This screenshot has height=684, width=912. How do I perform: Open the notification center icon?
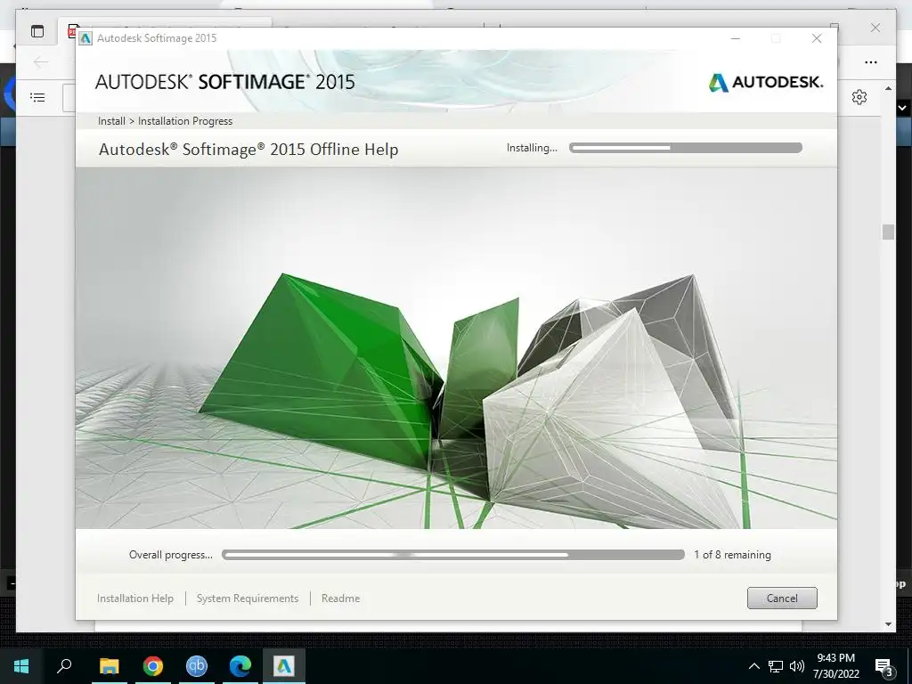pyautogui.click(x=883, y=666)
